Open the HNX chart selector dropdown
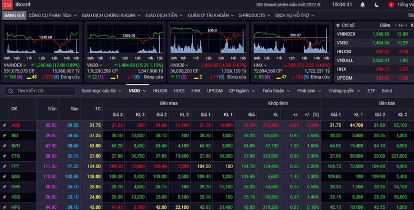Screen dimensions: 414x210 265,65
